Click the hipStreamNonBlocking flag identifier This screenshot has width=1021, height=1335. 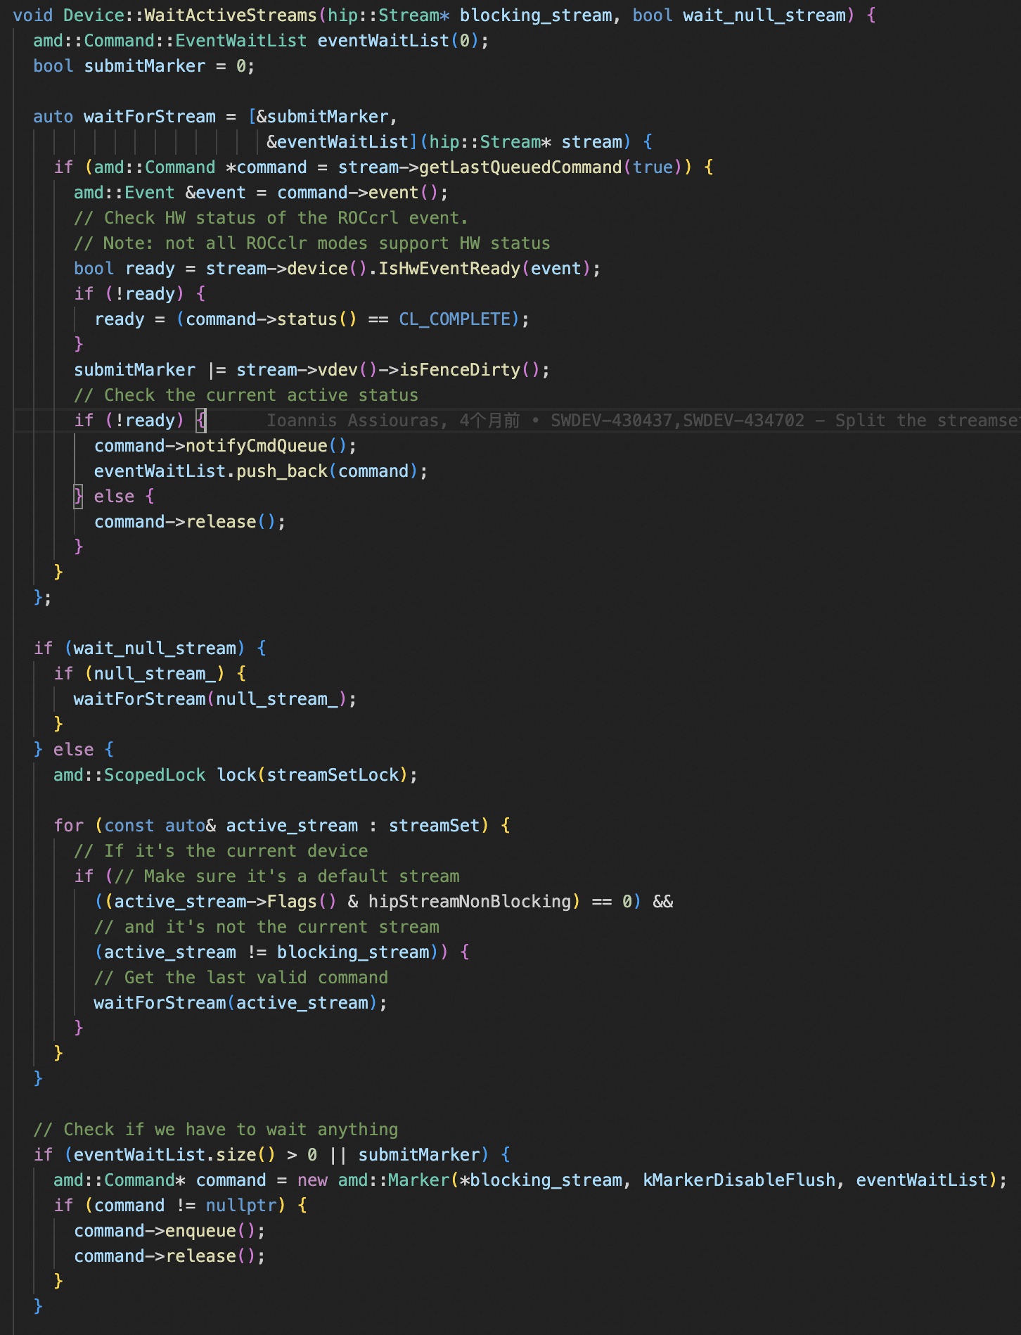click(470, 902)
